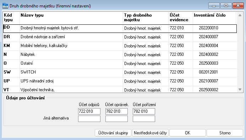Minimize the Druh drobného majetku window
The width and height of the screenshot is (246, 140).
(214, 6)
